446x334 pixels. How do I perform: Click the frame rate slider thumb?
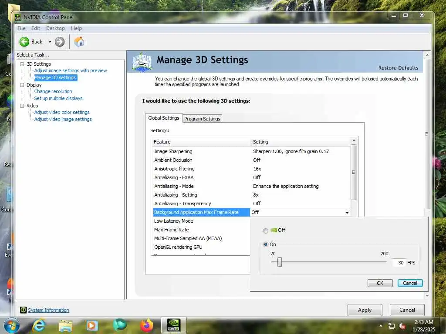pyautogui.click(x=280, y=262)
